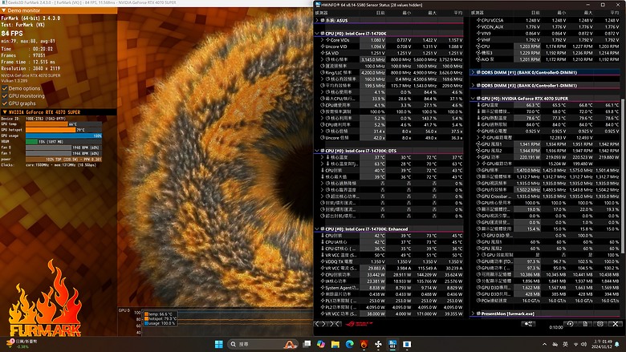Open Task View from the taskbar
The height and width of the screenshot is (352, 626).
coord(307,344)
